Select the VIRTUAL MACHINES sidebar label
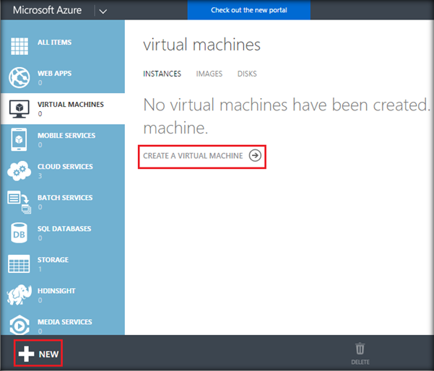 [x=71, y=105]
